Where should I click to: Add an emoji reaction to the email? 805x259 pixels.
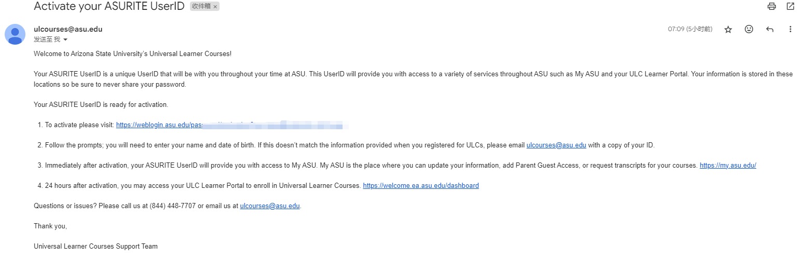(x=749, y=30)
